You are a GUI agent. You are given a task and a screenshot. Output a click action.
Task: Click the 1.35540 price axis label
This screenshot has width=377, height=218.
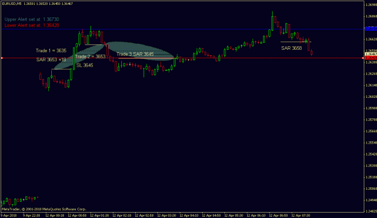(371, 142)
